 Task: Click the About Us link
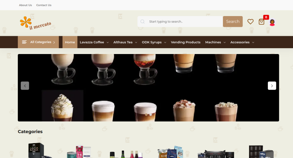[x=25, y=5]
